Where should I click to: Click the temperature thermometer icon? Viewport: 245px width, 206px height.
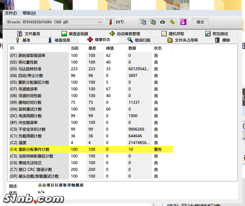pos(110,22)
